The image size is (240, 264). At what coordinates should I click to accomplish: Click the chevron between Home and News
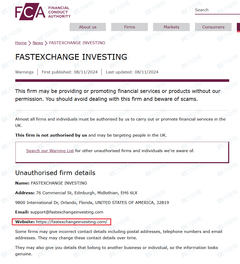point(30,43)
